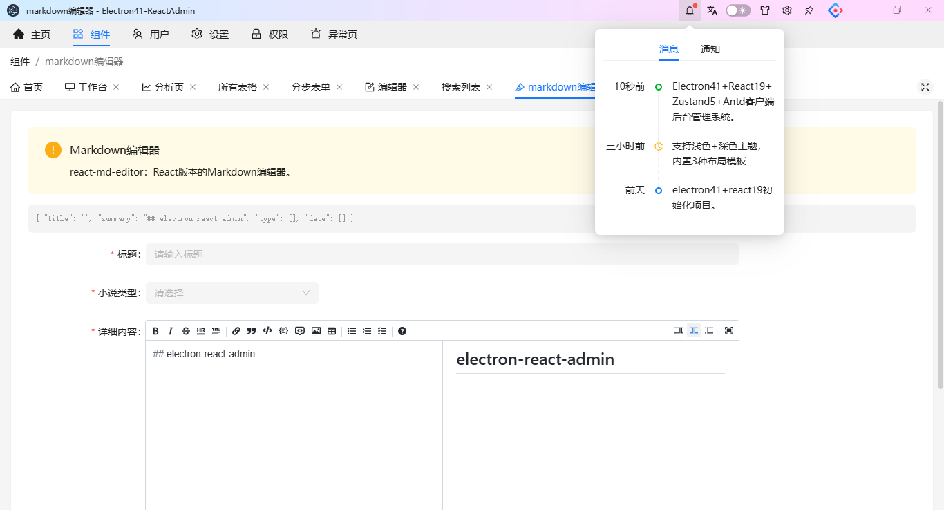
Task: Open the language translation switcher
Action: click(x=712, y=10)
